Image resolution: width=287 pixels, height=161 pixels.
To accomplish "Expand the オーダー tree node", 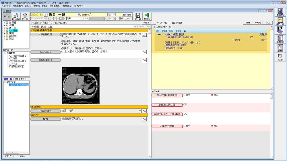I will tap(4, 28).
